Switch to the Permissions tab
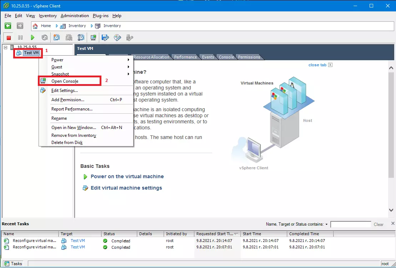This screenshot has width=396, height=268. [249, 57]
